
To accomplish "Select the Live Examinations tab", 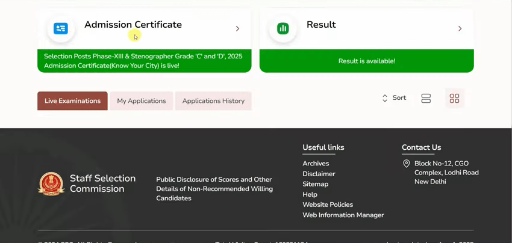I will tap(72, 101).
